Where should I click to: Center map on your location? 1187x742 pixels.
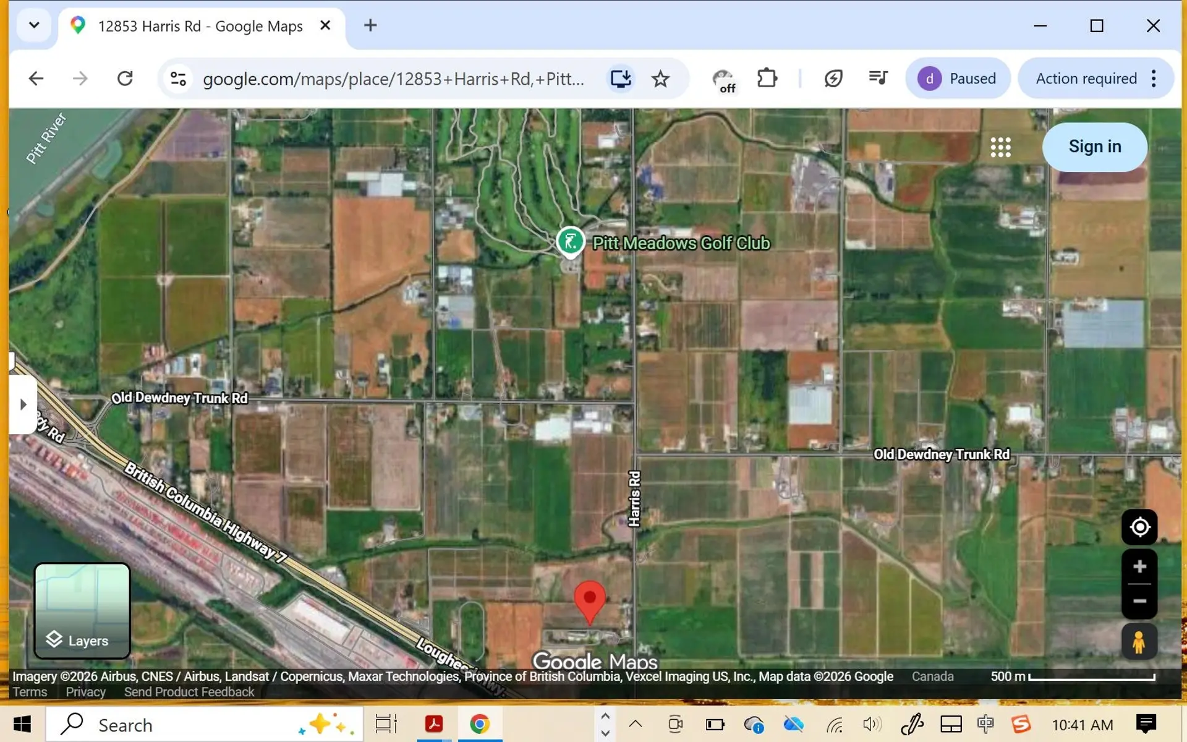pos(1139,527)
